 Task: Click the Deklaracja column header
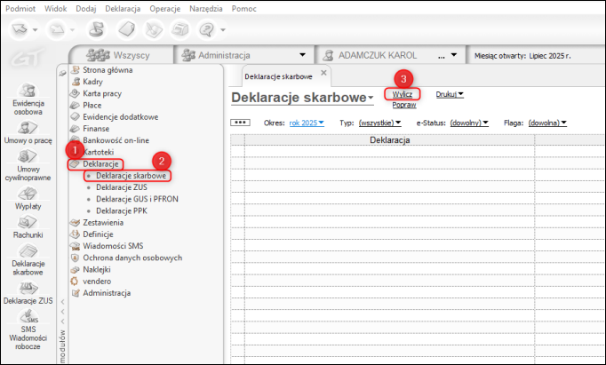[389, 139]
